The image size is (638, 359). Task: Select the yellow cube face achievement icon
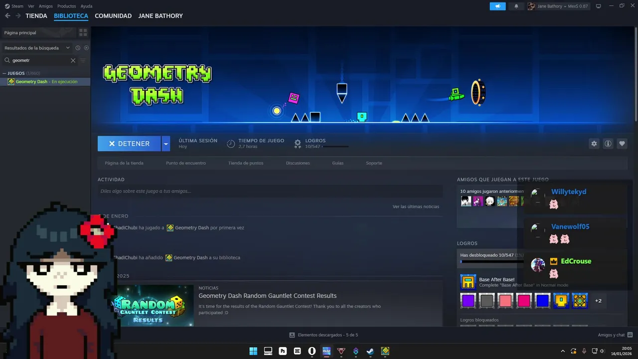561,301
